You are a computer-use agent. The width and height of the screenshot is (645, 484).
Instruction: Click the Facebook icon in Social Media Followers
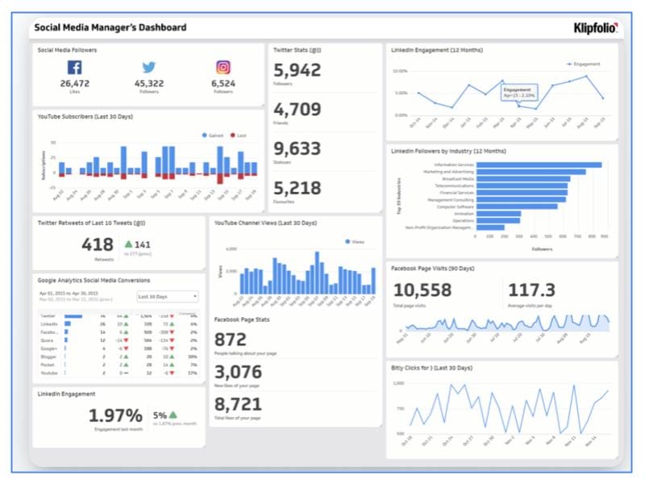point(74,68)
